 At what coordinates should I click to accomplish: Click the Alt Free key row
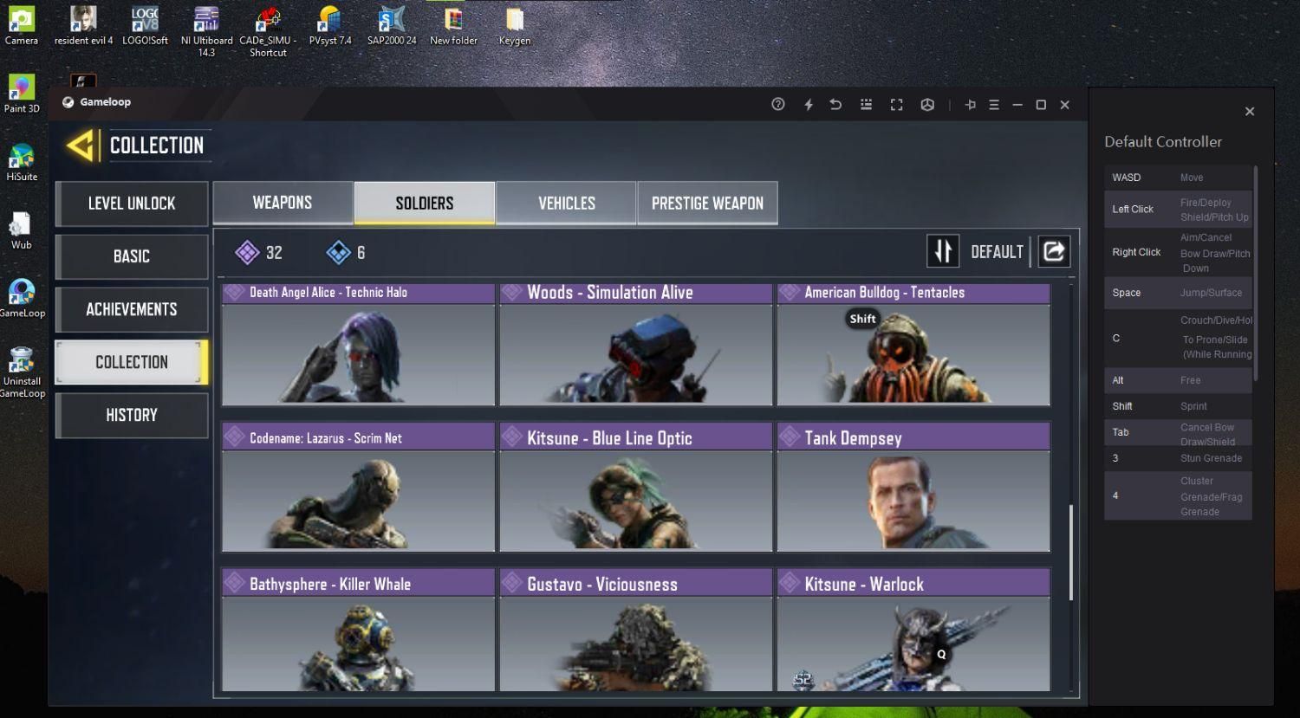click(x=1178, y=380)
